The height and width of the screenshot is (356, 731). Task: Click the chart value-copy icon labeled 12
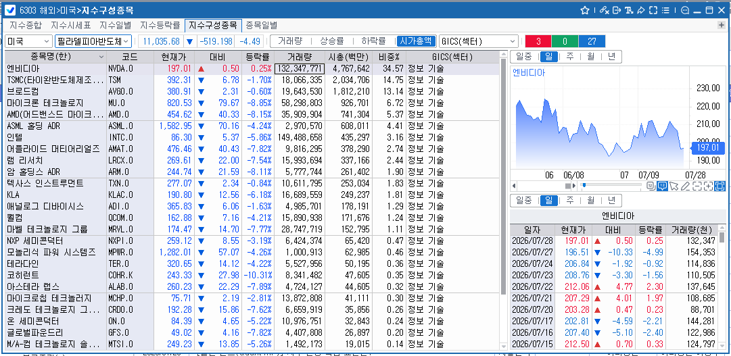[x=651, y=186]
